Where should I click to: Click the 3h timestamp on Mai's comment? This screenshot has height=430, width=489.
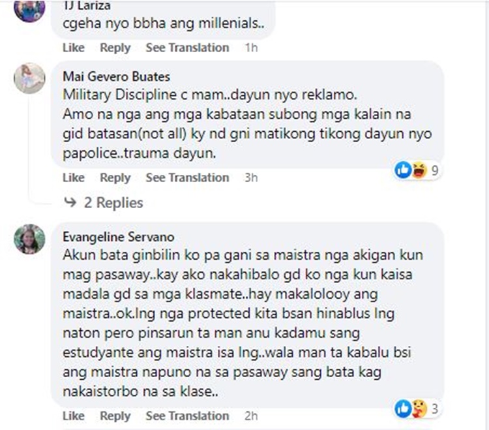click(250, 177)
